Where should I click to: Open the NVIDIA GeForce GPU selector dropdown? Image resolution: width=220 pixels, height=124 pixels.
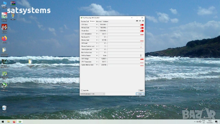pos(92,94)
